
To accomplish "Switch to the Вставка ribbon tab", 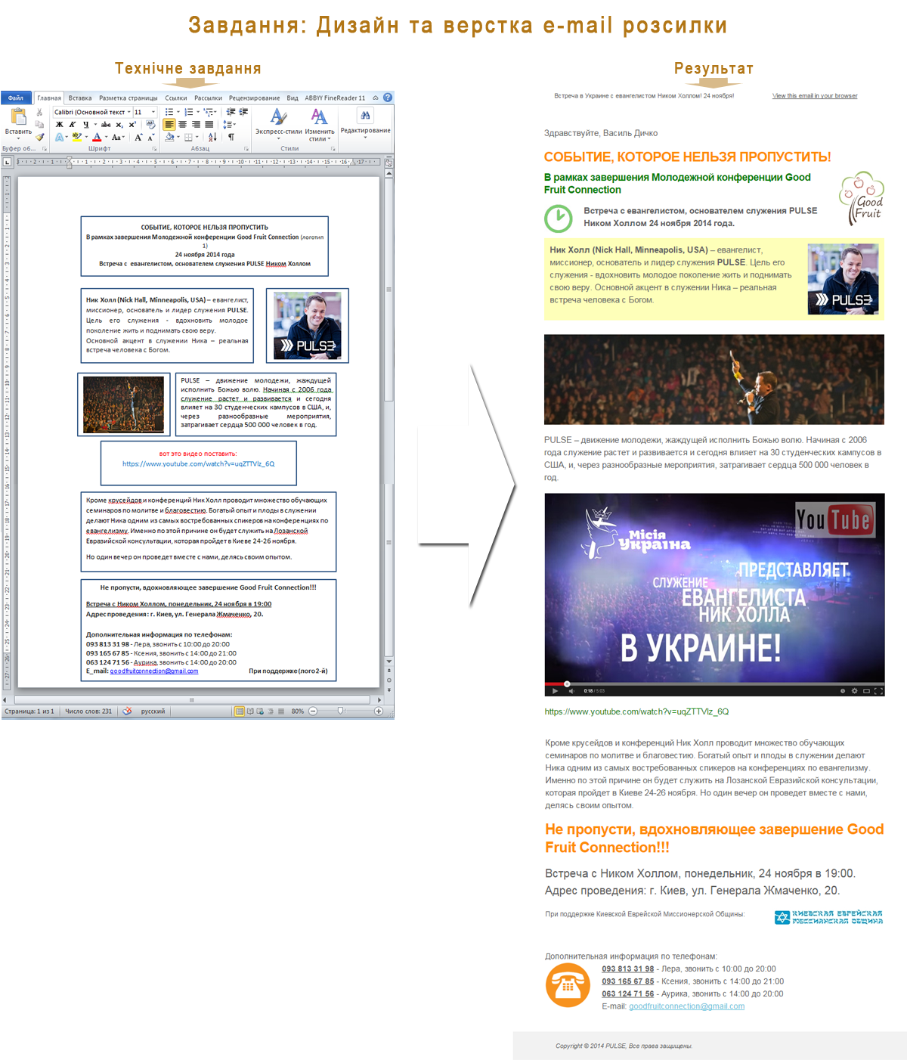I will (x=79, y=98).
